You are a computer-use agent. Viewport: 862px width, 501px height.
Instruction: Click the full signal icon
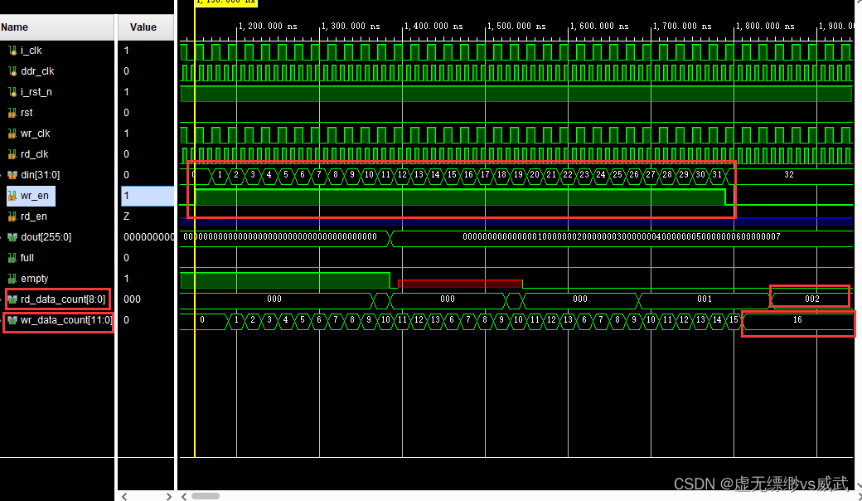point(12,258)
